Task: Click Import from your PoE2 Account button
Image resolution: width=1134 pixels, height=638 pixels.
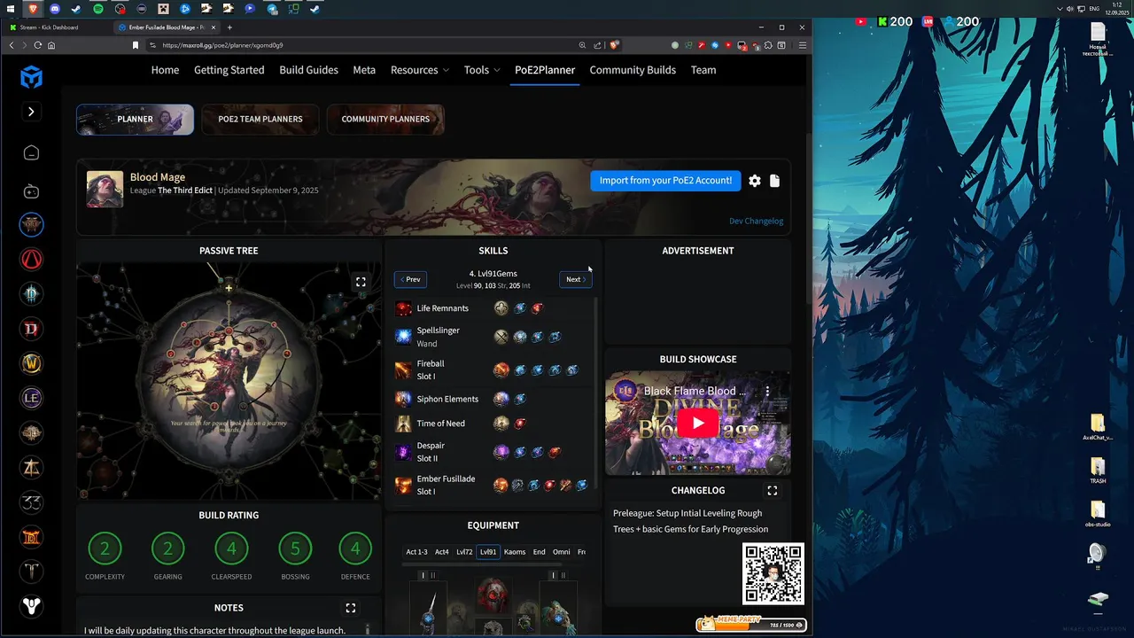Action: point(665,181)
